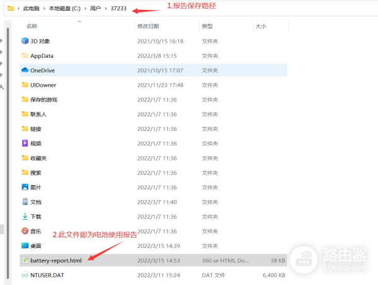Click the 下载 download arrow icon

coord(25,216)
